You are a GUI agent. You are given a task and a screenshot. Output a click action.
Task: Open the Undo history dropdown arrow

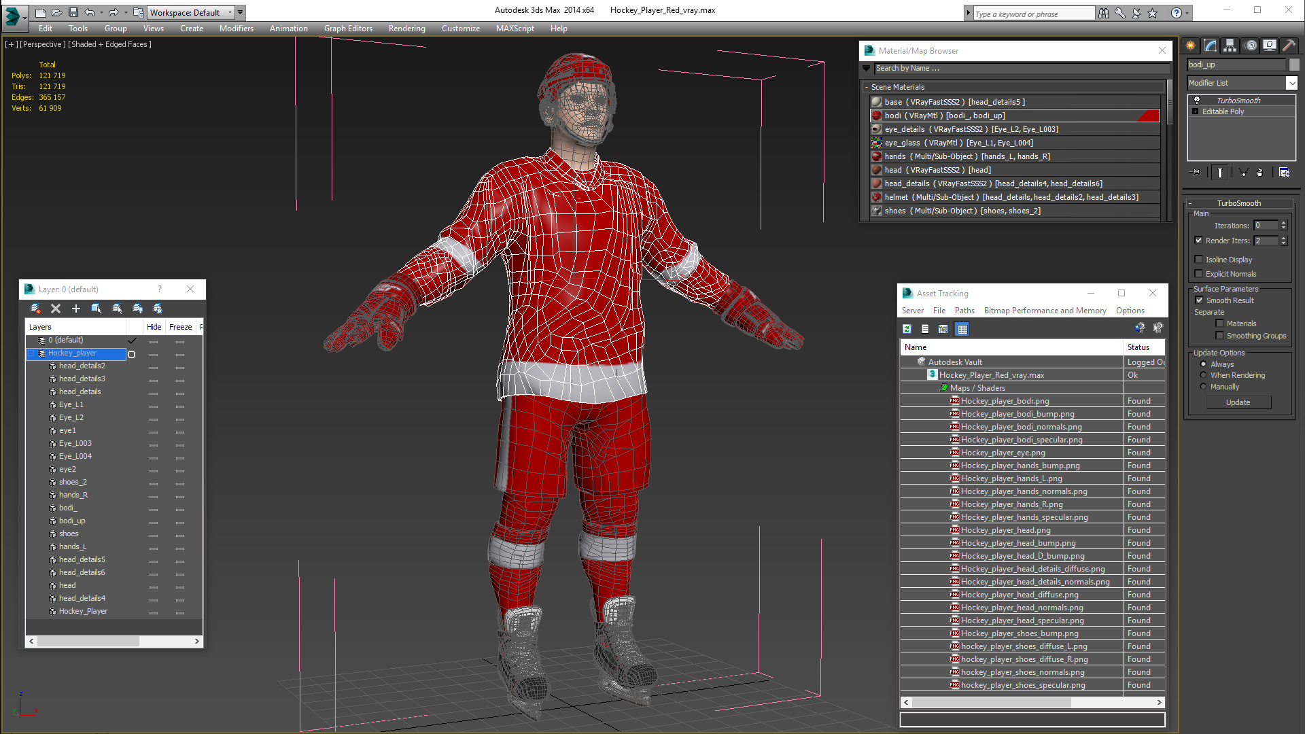pos(101,13)
